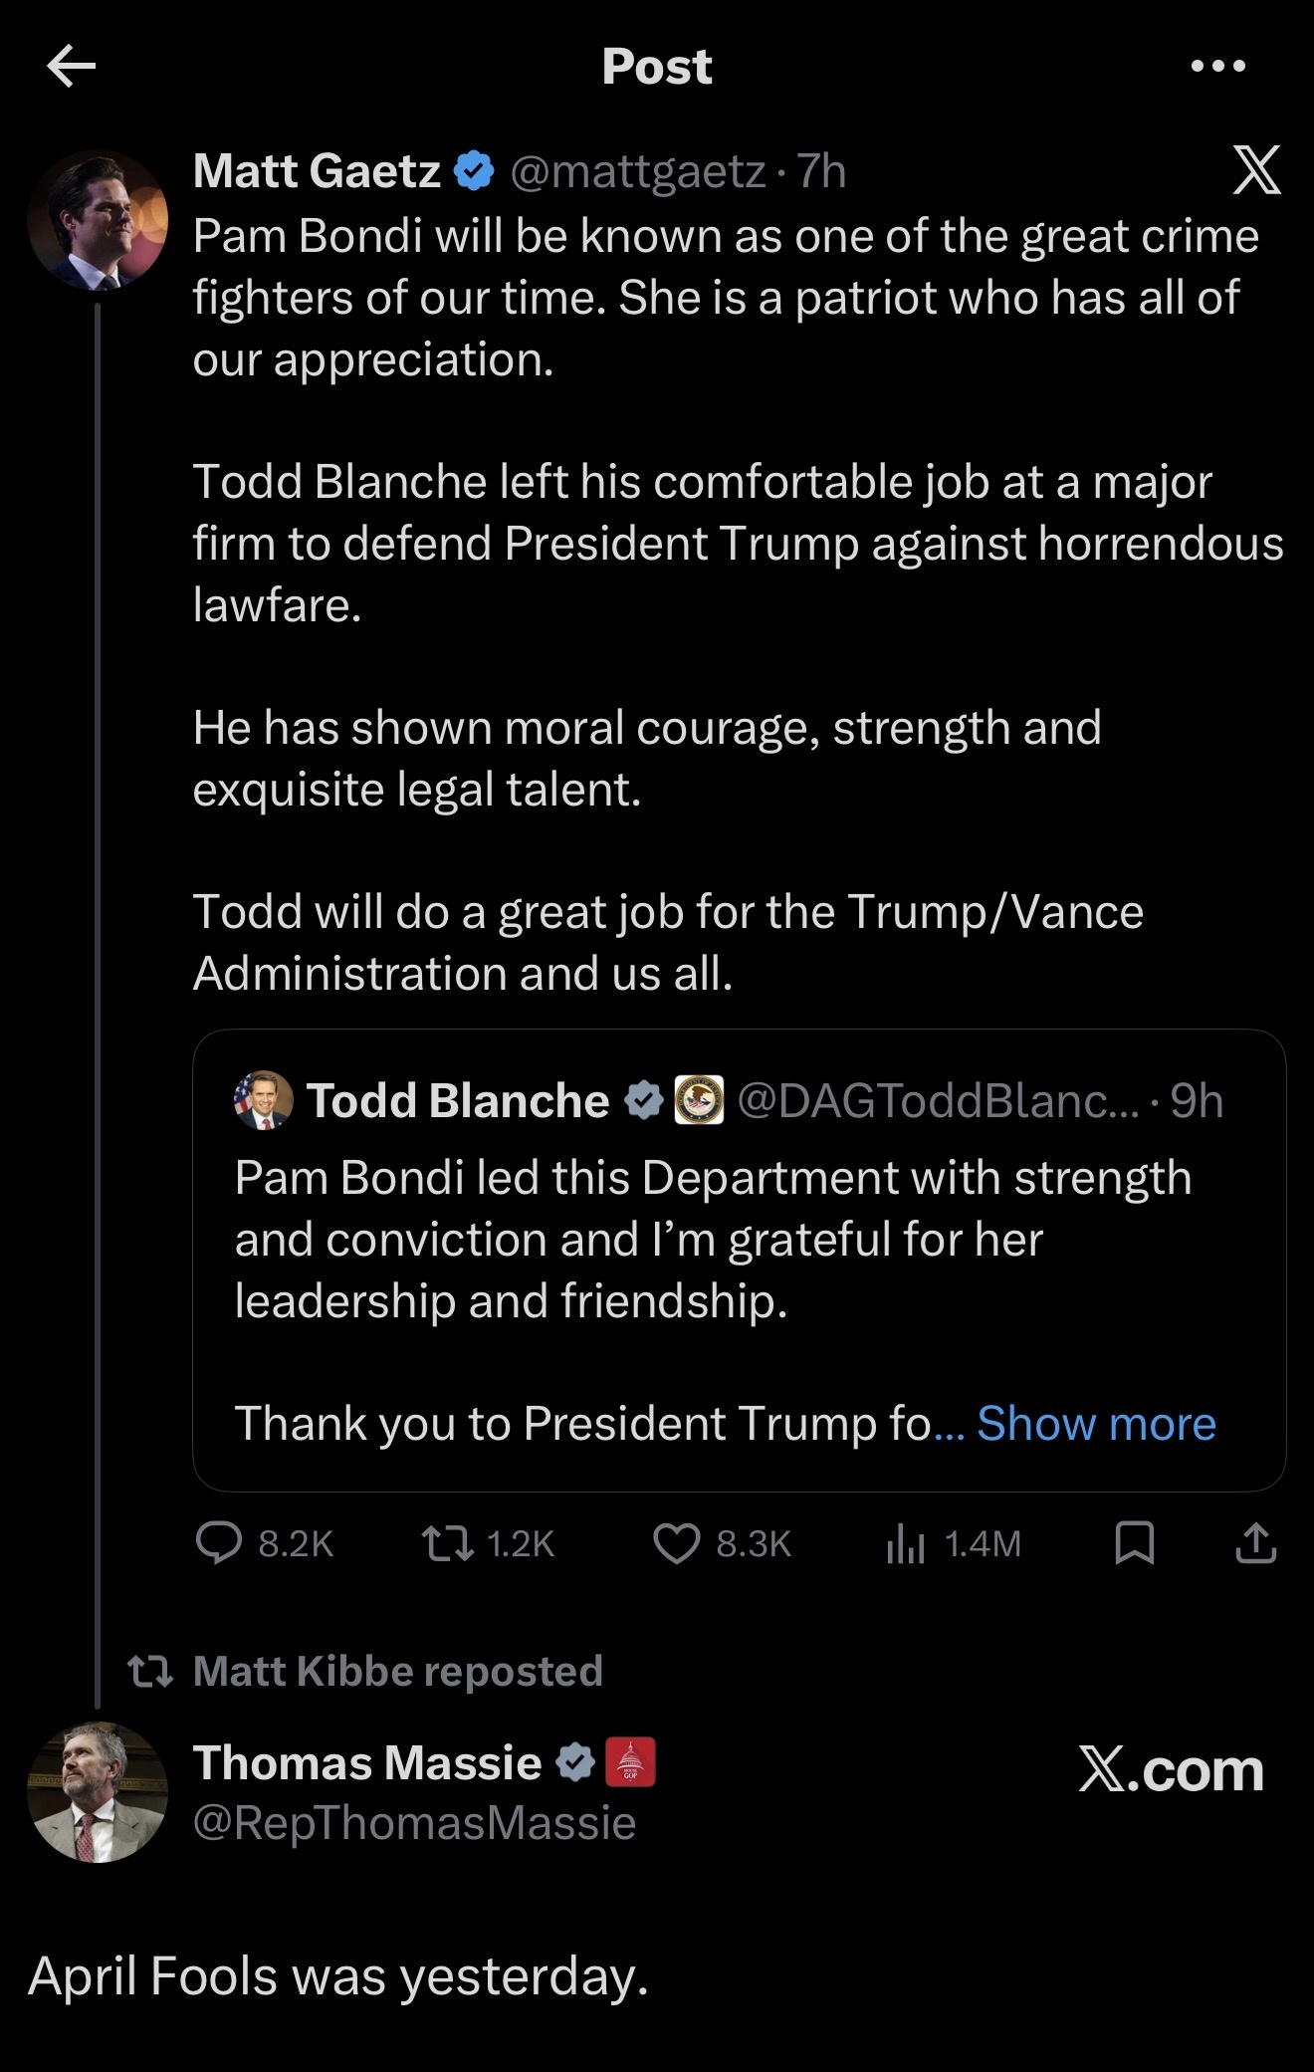This screenshot has height=2072, width=1314.
Task: Like the post with the heart icon
Action: 676,1543
